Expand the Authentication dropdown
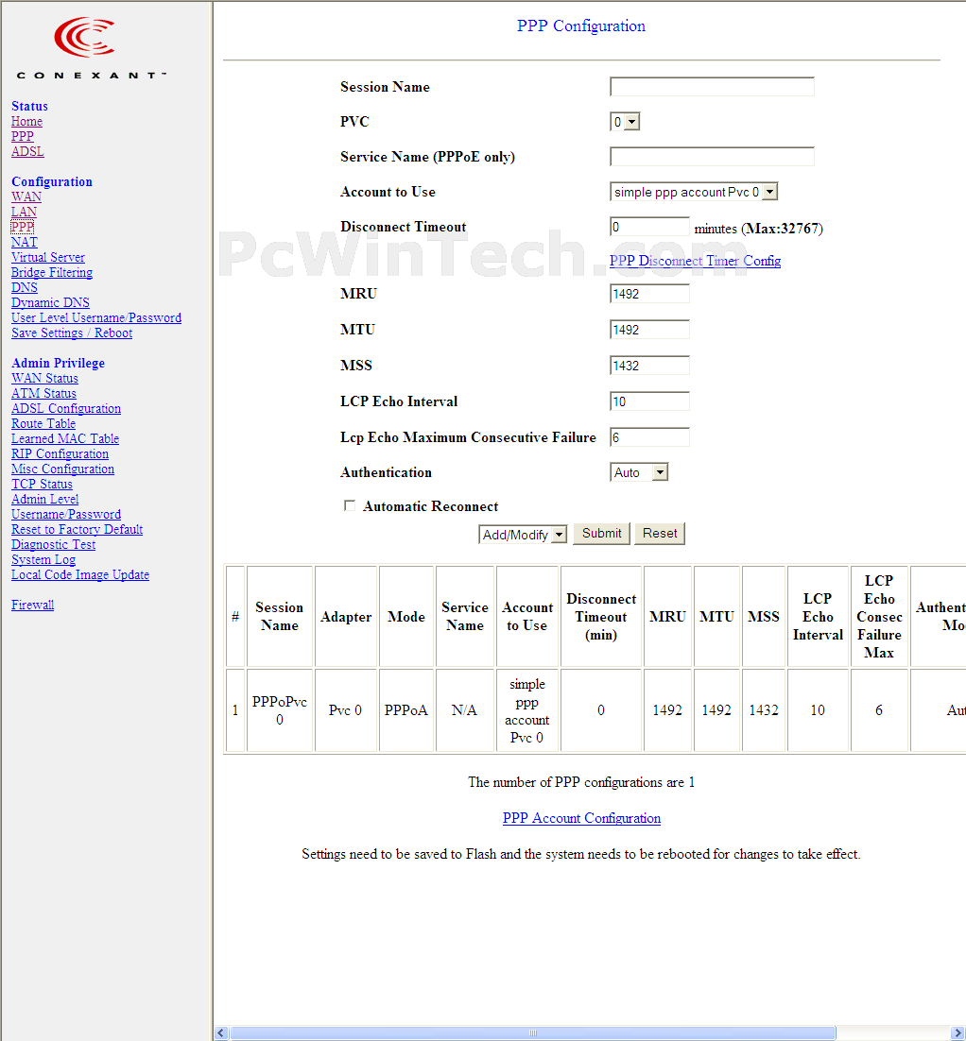Screen dimensions: 966x1041 pyautogui.click(x=638, y=472)
